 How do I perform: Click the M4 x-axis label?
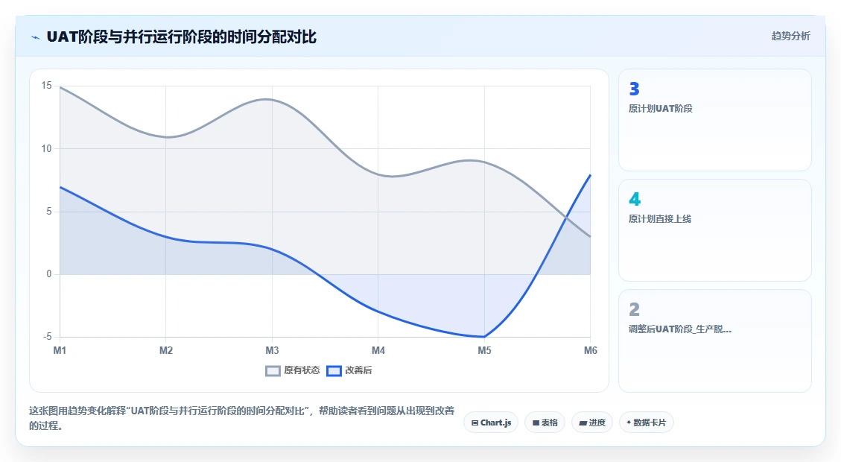pos(378,350)
